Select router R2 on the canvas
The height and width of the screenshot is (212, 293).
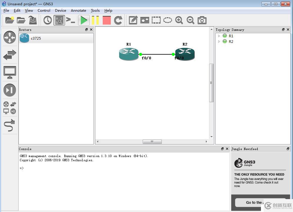185,54
